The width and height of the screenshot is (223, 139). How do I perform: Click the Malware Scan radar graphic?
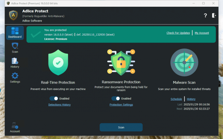tap(184, 62)
